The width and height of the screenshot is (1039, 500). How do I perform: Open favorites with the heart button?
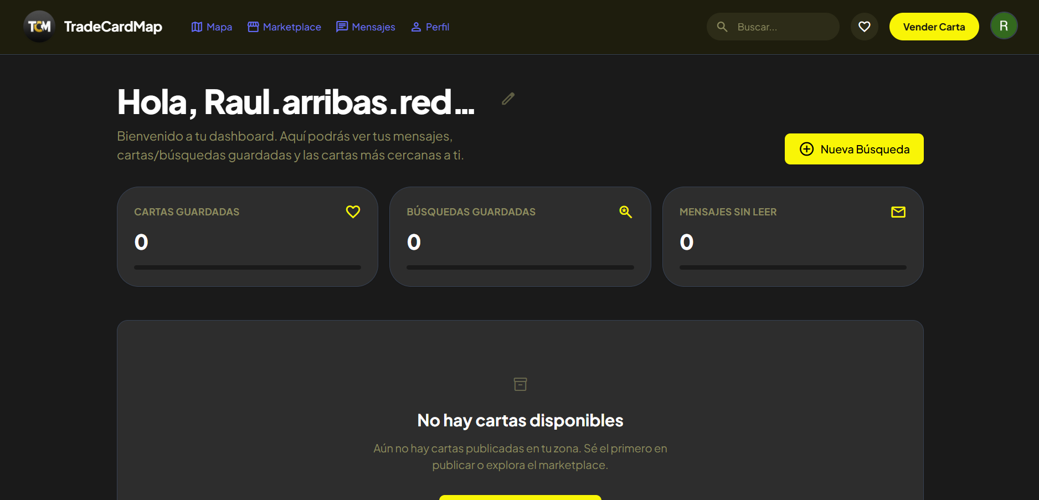(865, 27)
